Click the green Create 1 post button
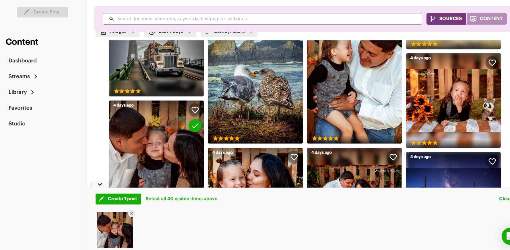Viewport: 510px width, 250px height. (x=118, y=199)
